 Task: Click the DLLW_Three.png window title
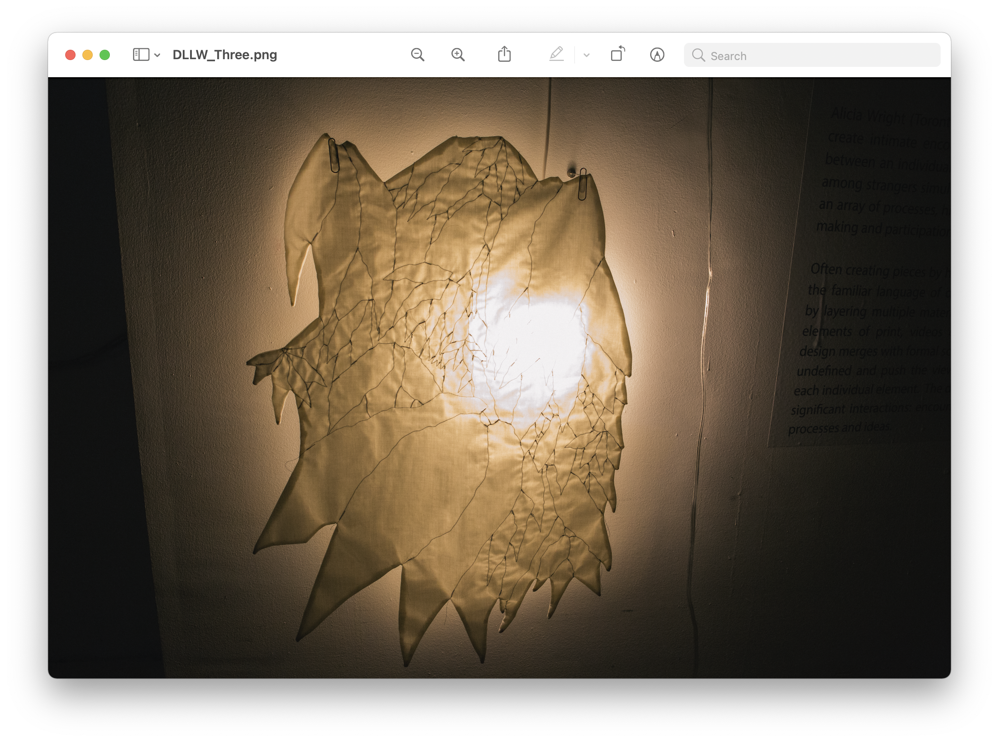(x=225, y=55)
